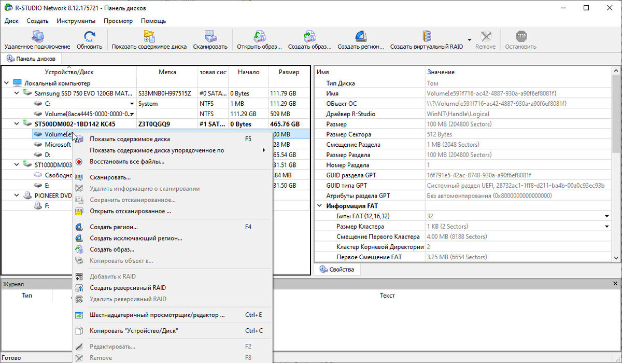
Task: Click the GUID раздела GPT value
Action: [x=479, y=175]
